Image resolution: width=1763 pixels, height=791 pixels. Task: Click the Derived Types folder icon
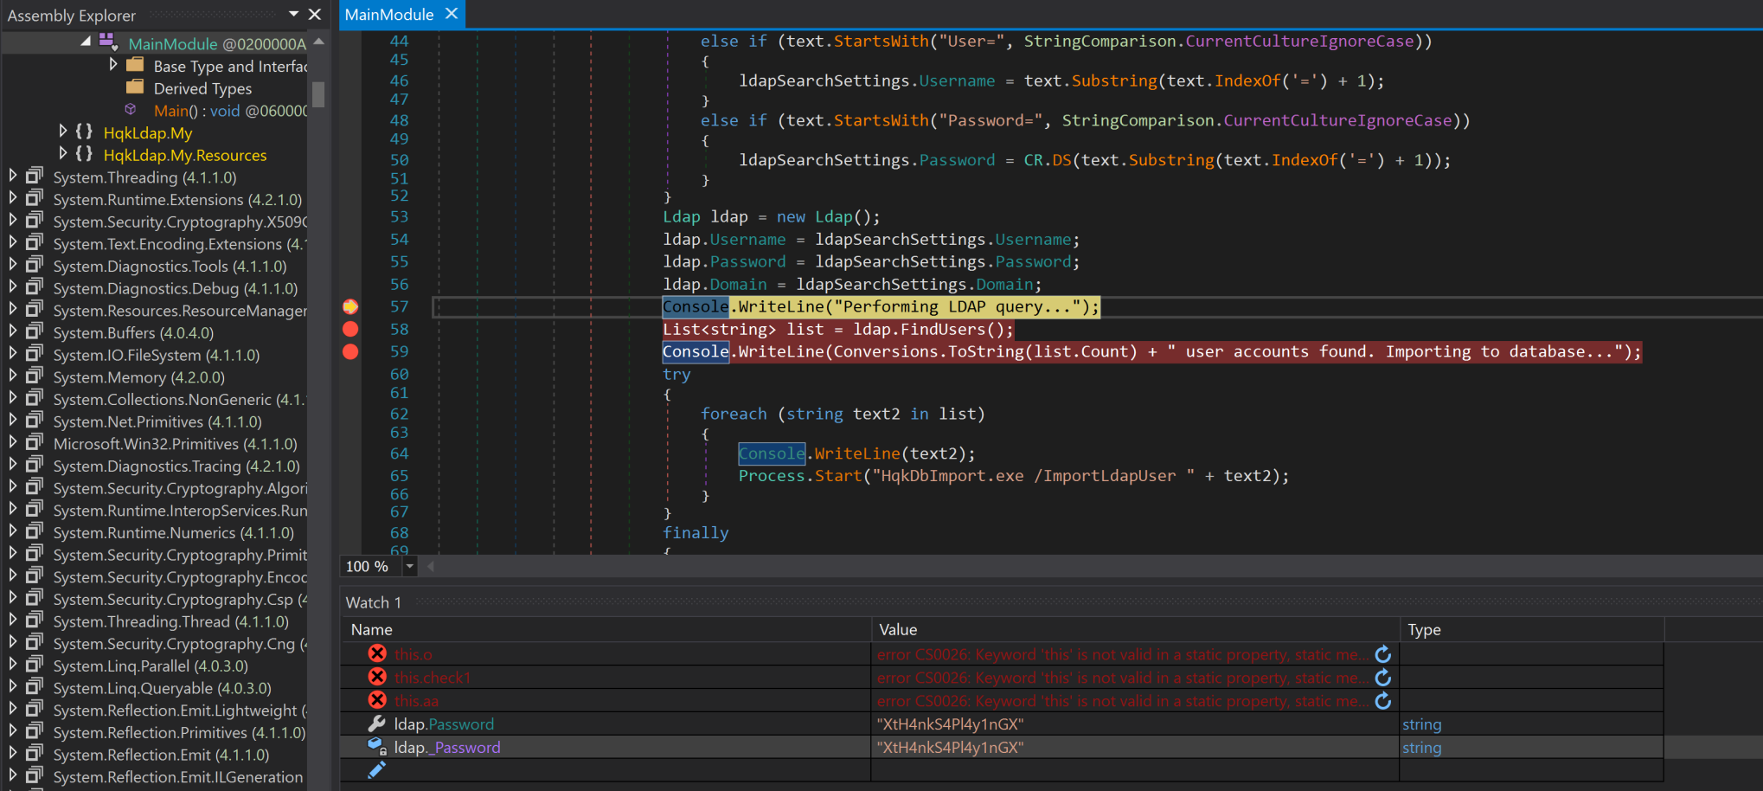135,88
